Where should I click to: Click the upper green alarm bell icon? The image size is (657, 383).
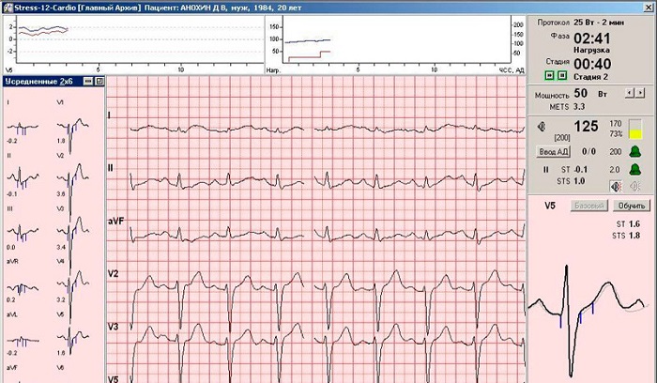[x=634, y=151]
